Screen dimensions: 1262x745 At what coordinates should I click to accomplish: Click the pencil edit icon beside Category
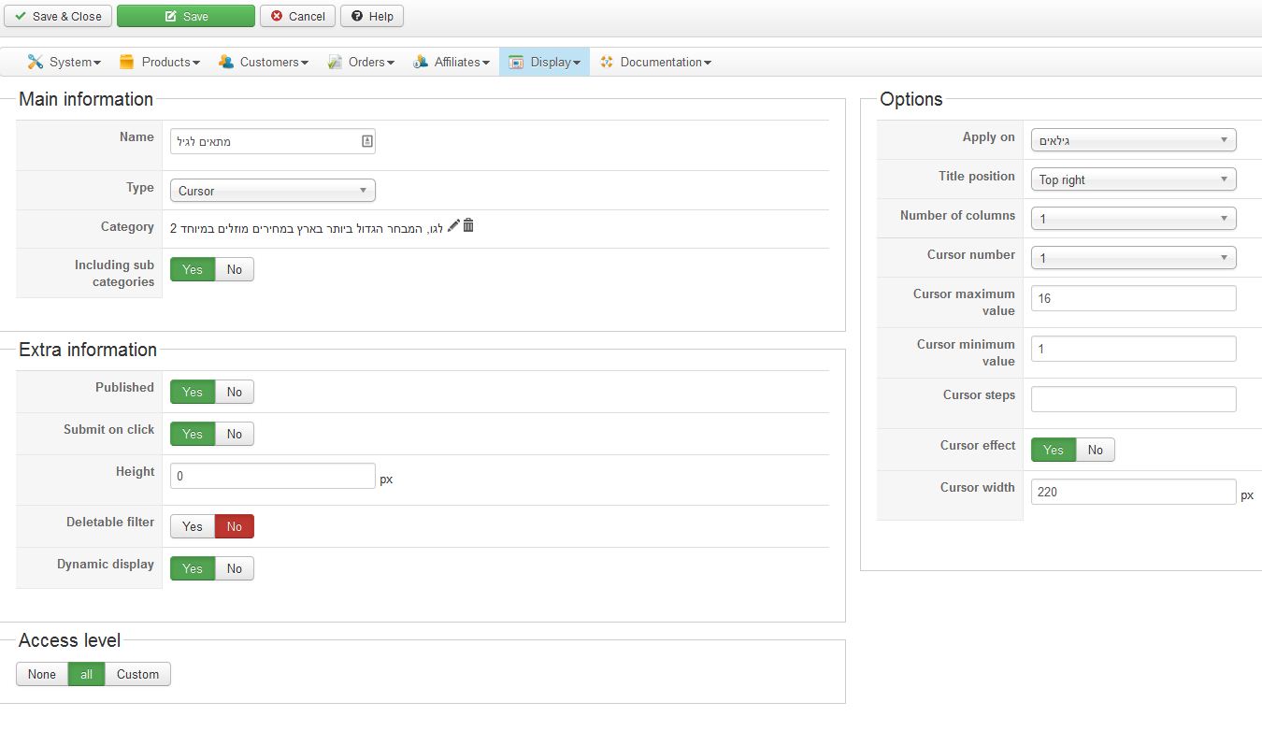coord(453,225)
